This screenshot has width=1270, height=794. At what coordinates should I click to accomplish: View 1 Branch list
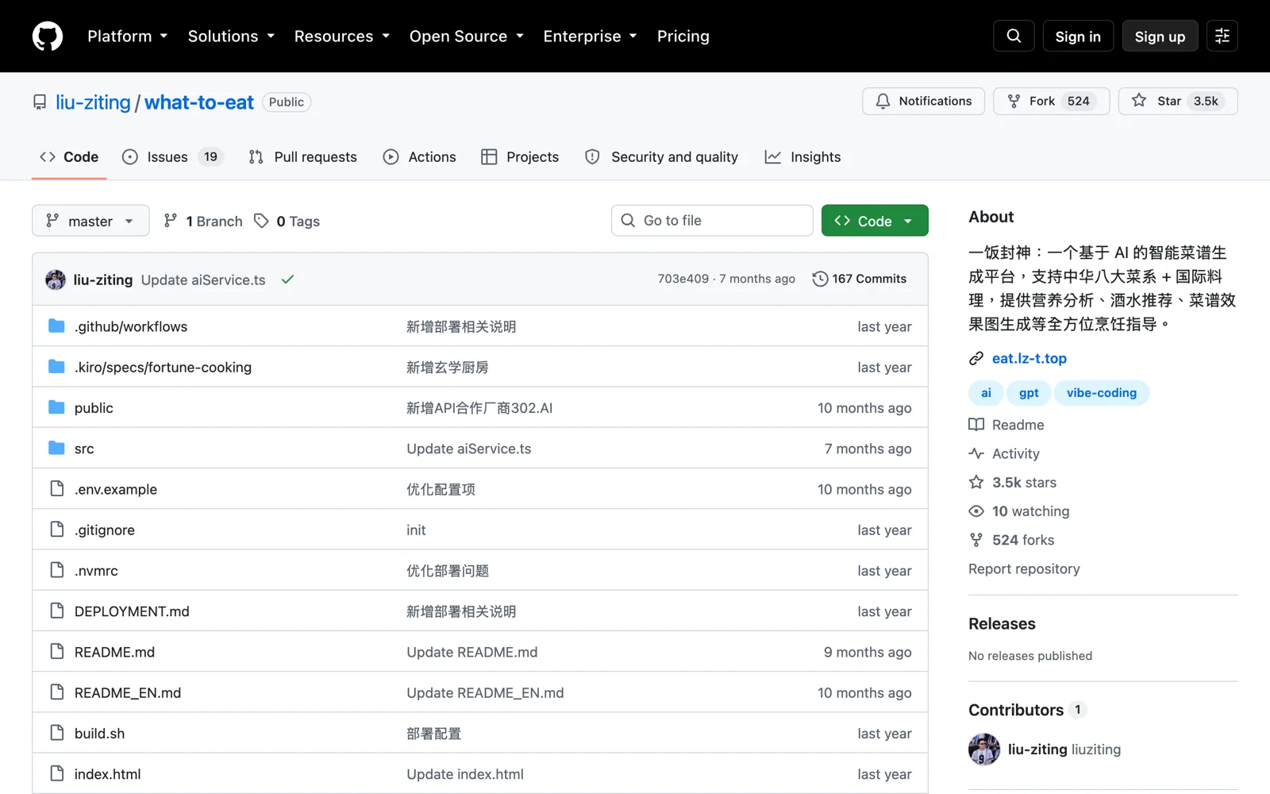pyautogui.click(x=203, y=221)
